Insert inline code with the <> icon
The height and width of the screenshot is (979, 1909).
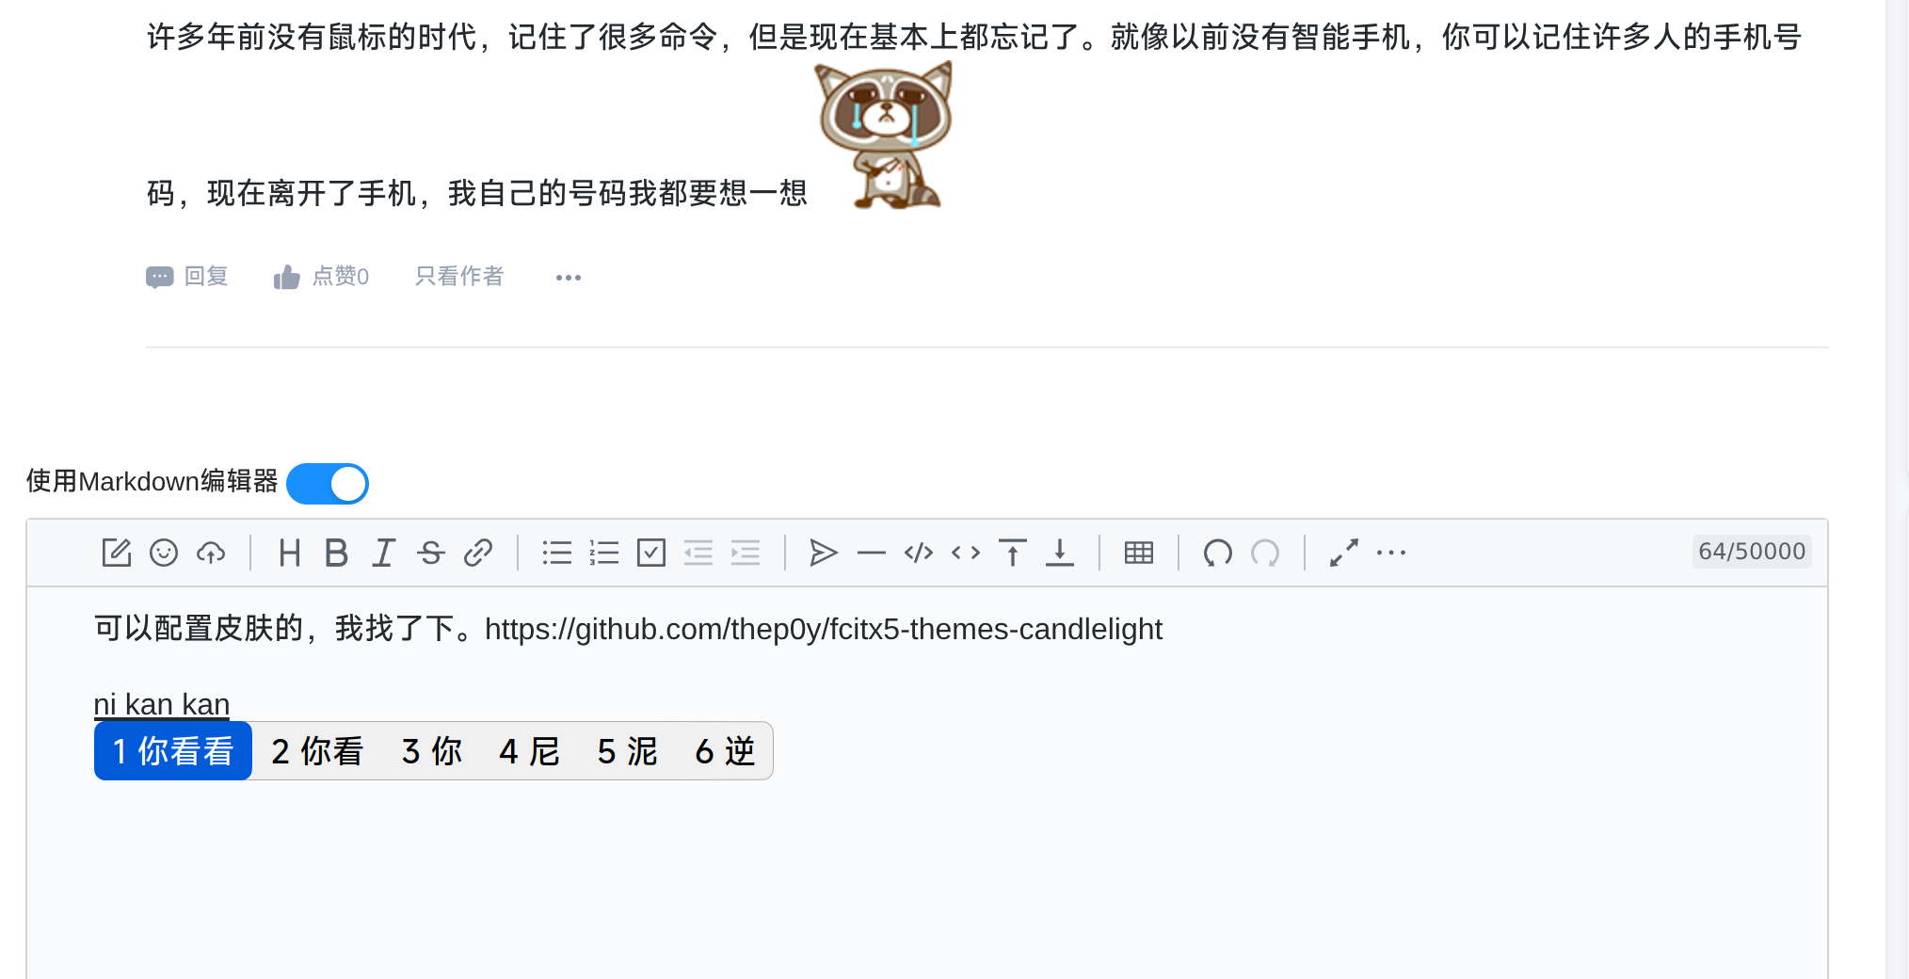(966, 553)
